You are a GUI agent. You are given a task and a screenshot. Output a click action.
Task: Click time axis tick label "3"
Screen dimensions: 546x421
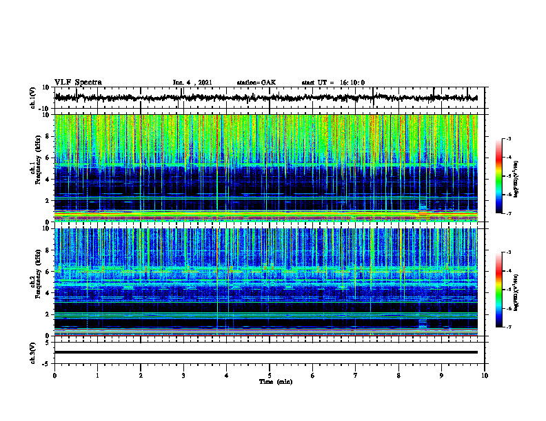tap(183, 376)
